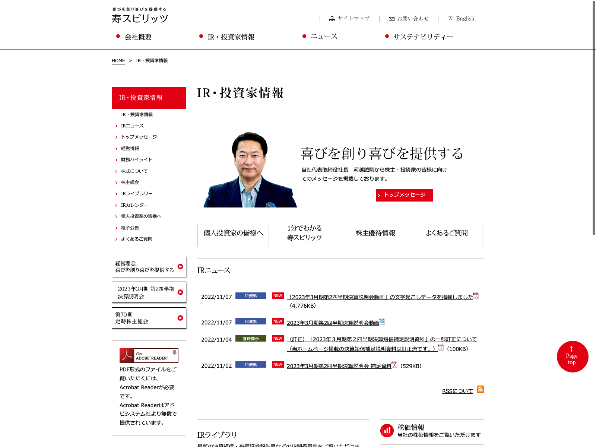The width and height of the screenshot is (596, 447).
Task: Click the RSS feed orange icon
Action: click(x=481, y=389)
